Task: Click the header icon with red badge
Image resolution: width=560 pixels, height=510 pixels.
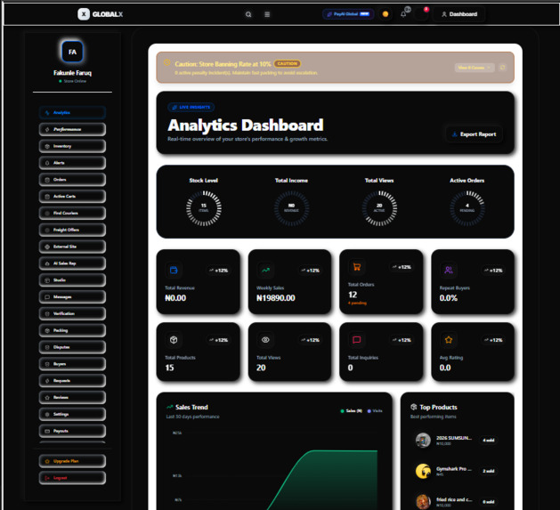Action: coord(422,14)
